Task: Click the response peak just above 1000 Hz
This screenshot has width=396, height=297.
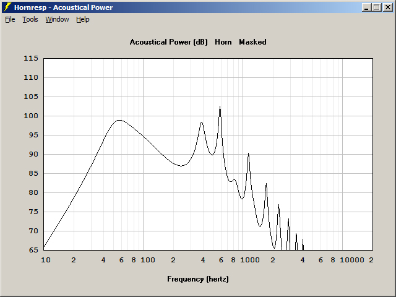Action: [x=249, y=154]
